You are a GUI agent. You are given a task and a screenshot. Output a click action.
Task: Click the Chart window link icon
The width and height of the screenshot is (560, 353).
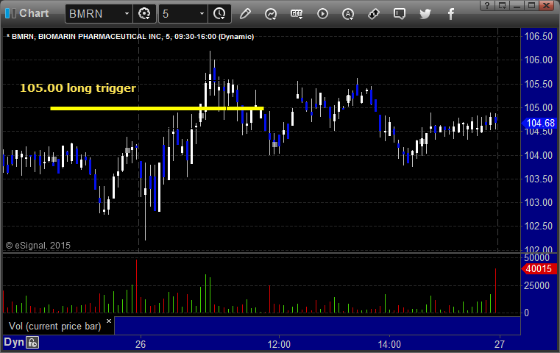(x=10, y=13)
